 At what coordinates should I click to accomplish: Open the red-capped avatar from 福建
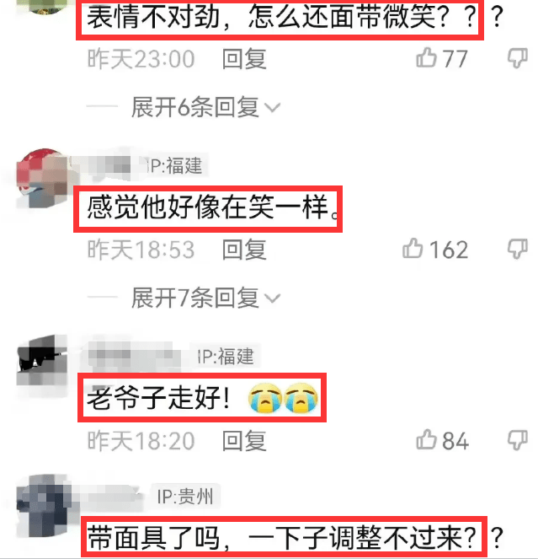click(42, 178)
